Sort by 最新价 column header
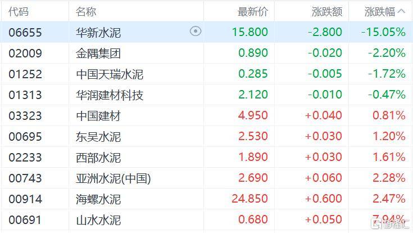This screenshot has height=233, width=413. (x=253, y=12)
